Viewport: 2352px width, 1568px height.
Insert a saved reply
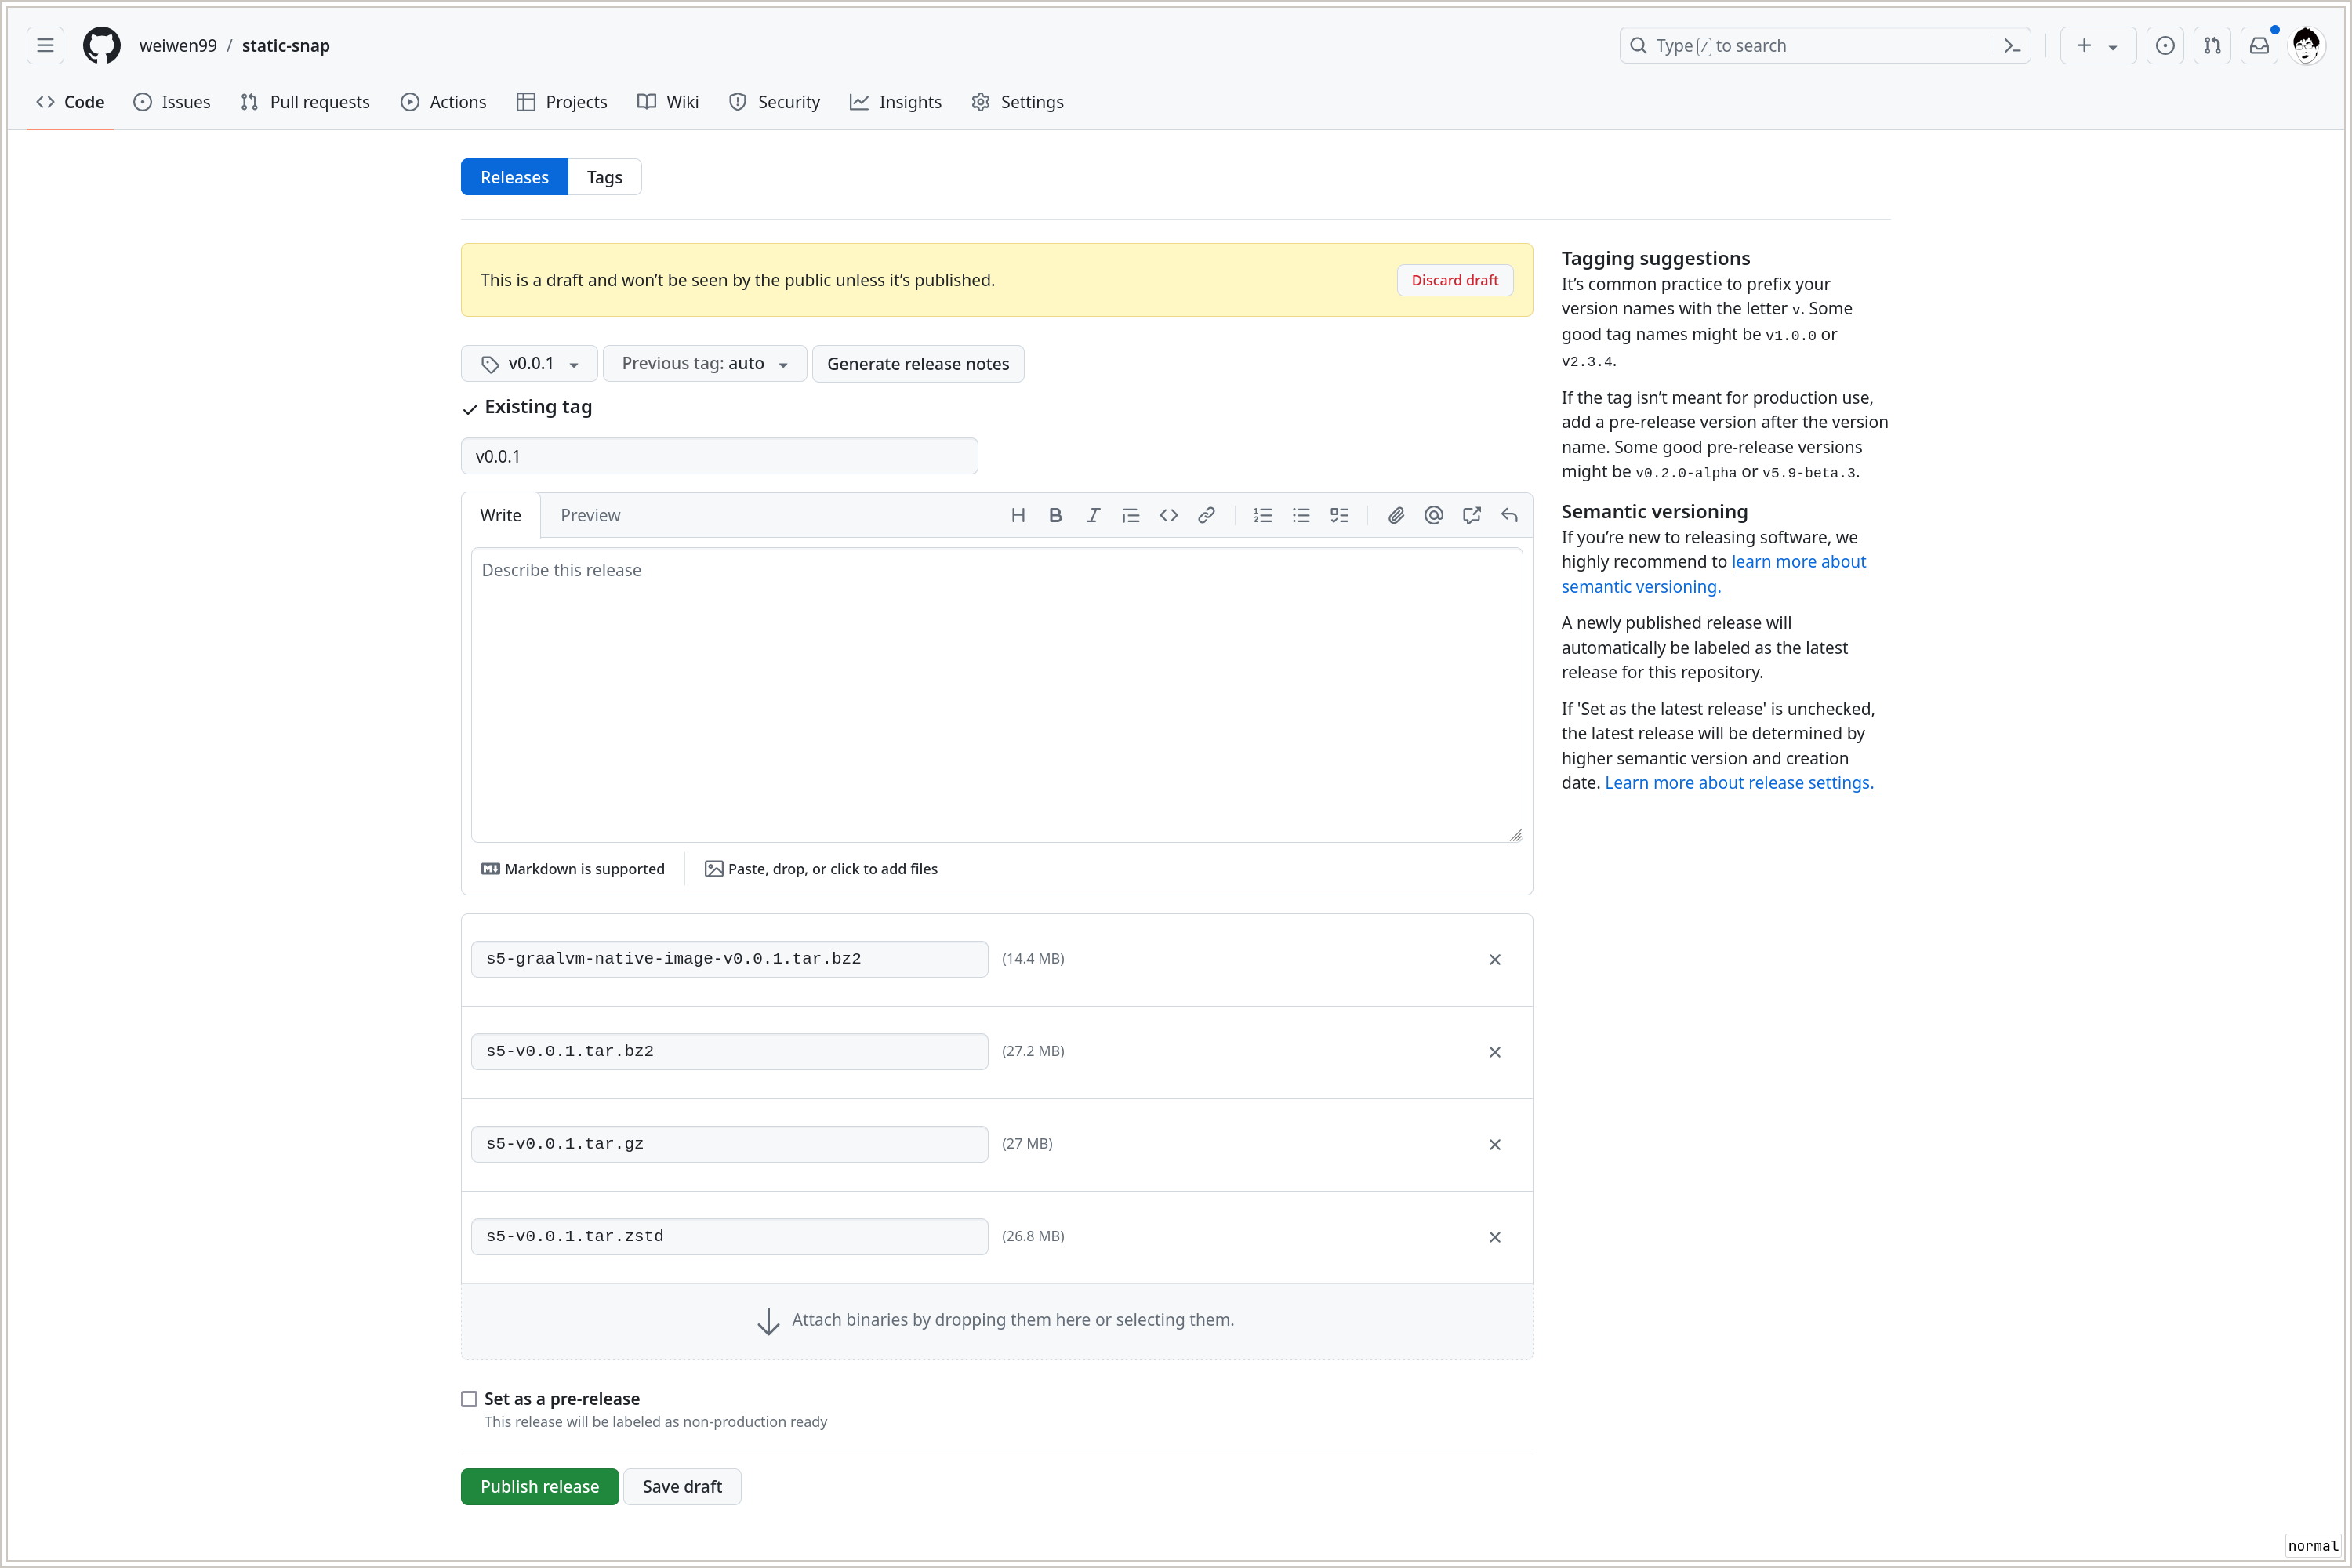pyautogui.click(x=1510, y=515)
